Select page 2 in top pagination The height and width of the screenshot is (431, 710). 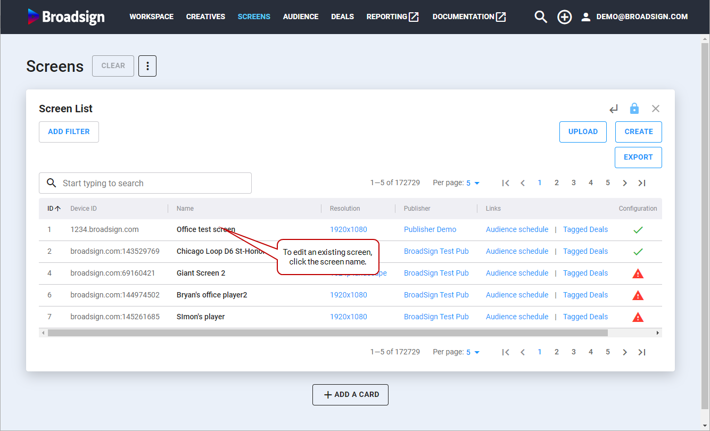(x=557, y=183)
